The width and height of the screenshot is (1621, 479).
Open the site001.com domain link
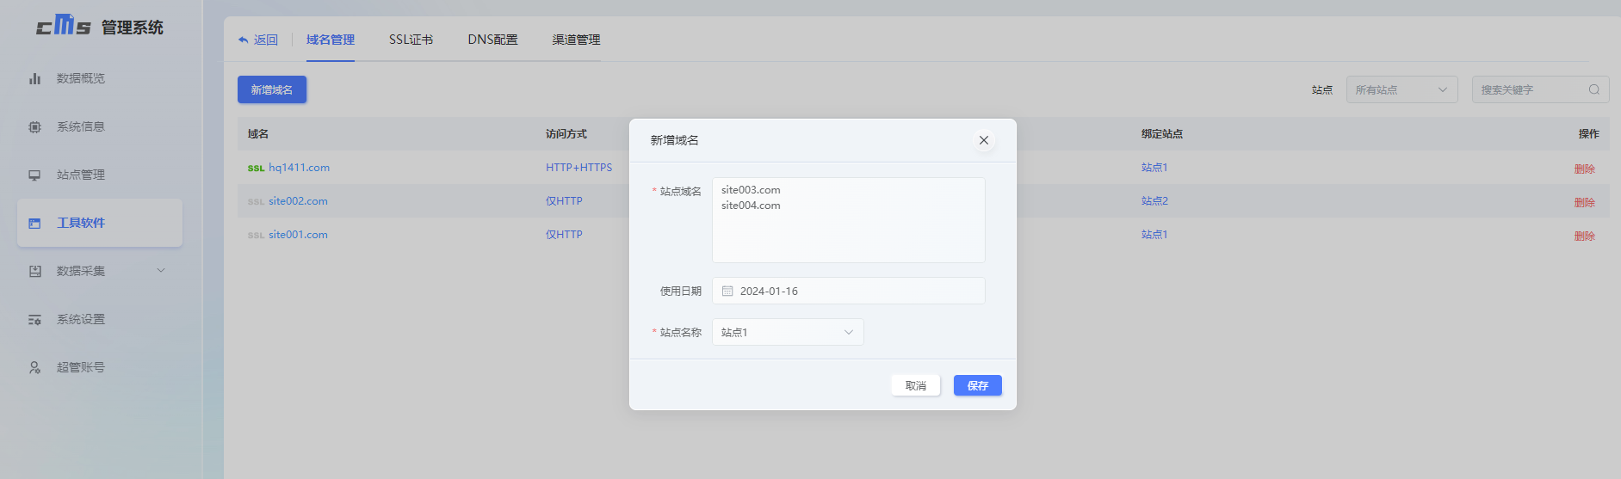coord(298,235)
